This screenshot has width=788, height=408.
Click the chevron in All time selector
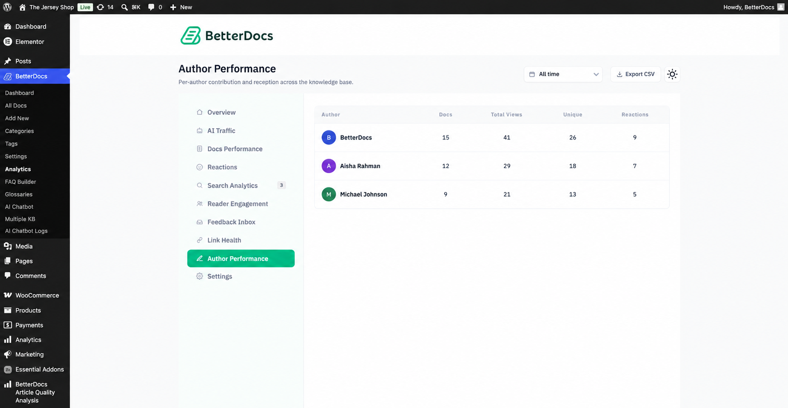[596, 75]
